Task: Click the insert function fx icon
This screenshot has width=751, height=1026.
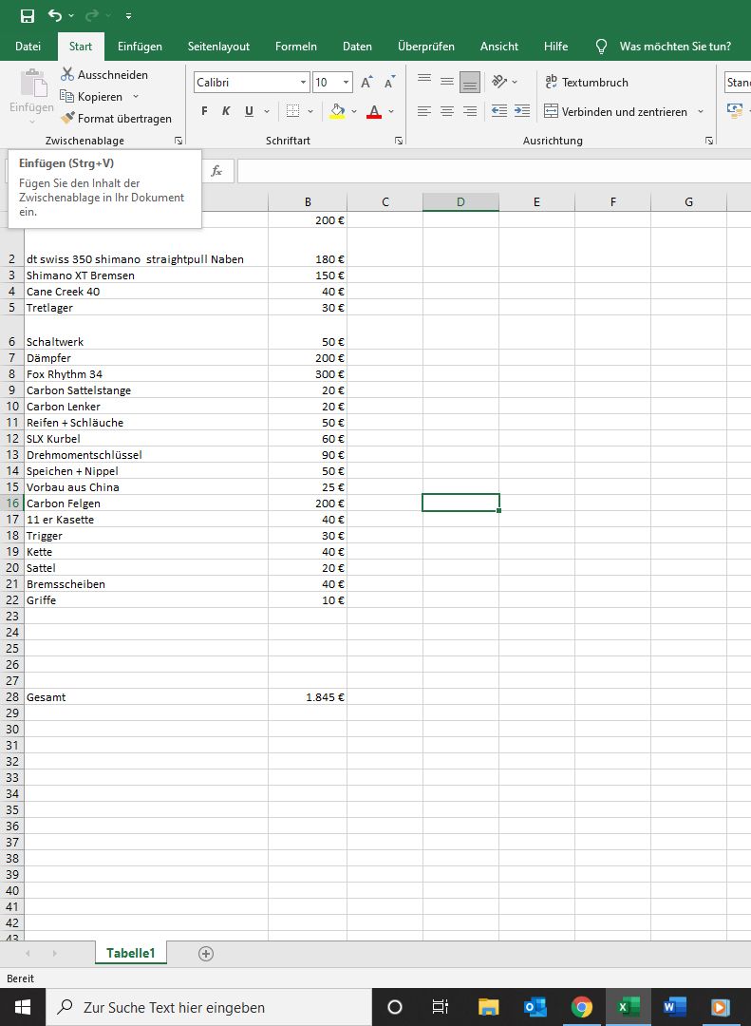Action: (x=216, y=171)
